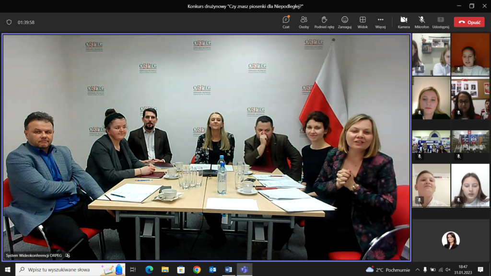Unmute using the Mikrofon button
Screen dimensions: 491x276
[421, 22]
